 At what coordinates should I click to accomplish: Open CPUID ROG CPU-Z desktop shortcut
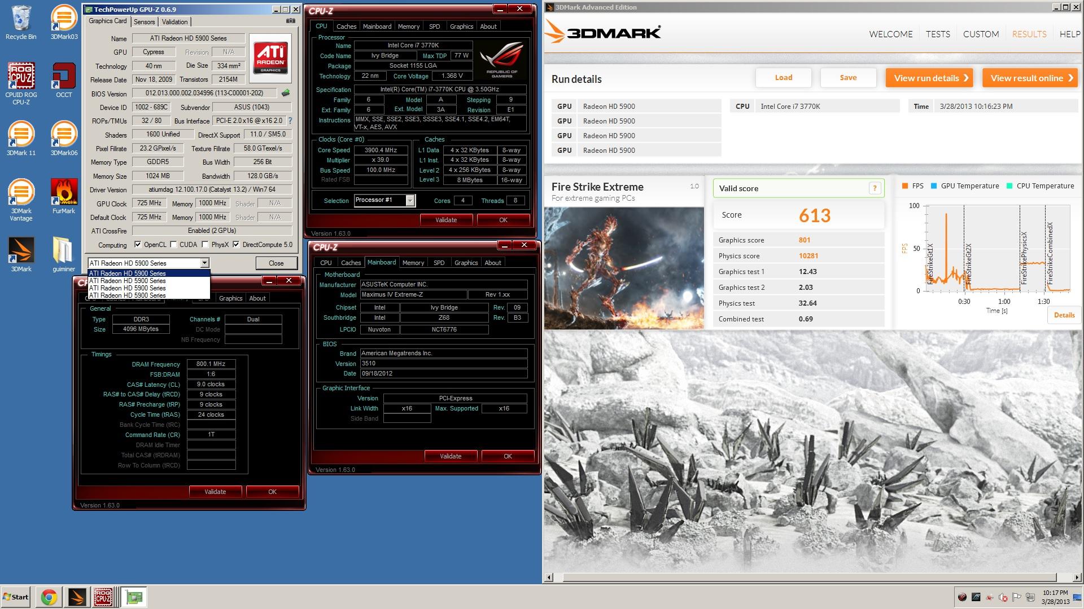coord(21,83)
